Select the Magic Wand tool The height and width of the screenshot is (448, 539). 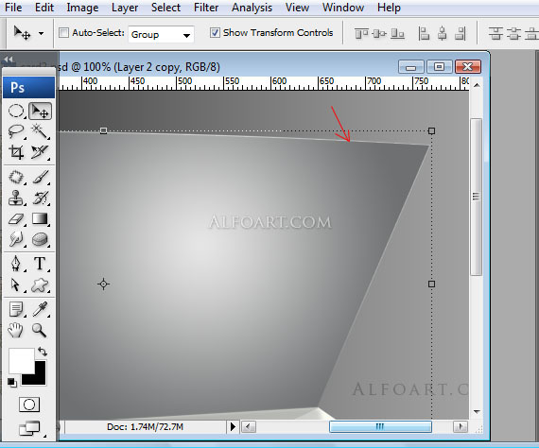coord(40,131)
